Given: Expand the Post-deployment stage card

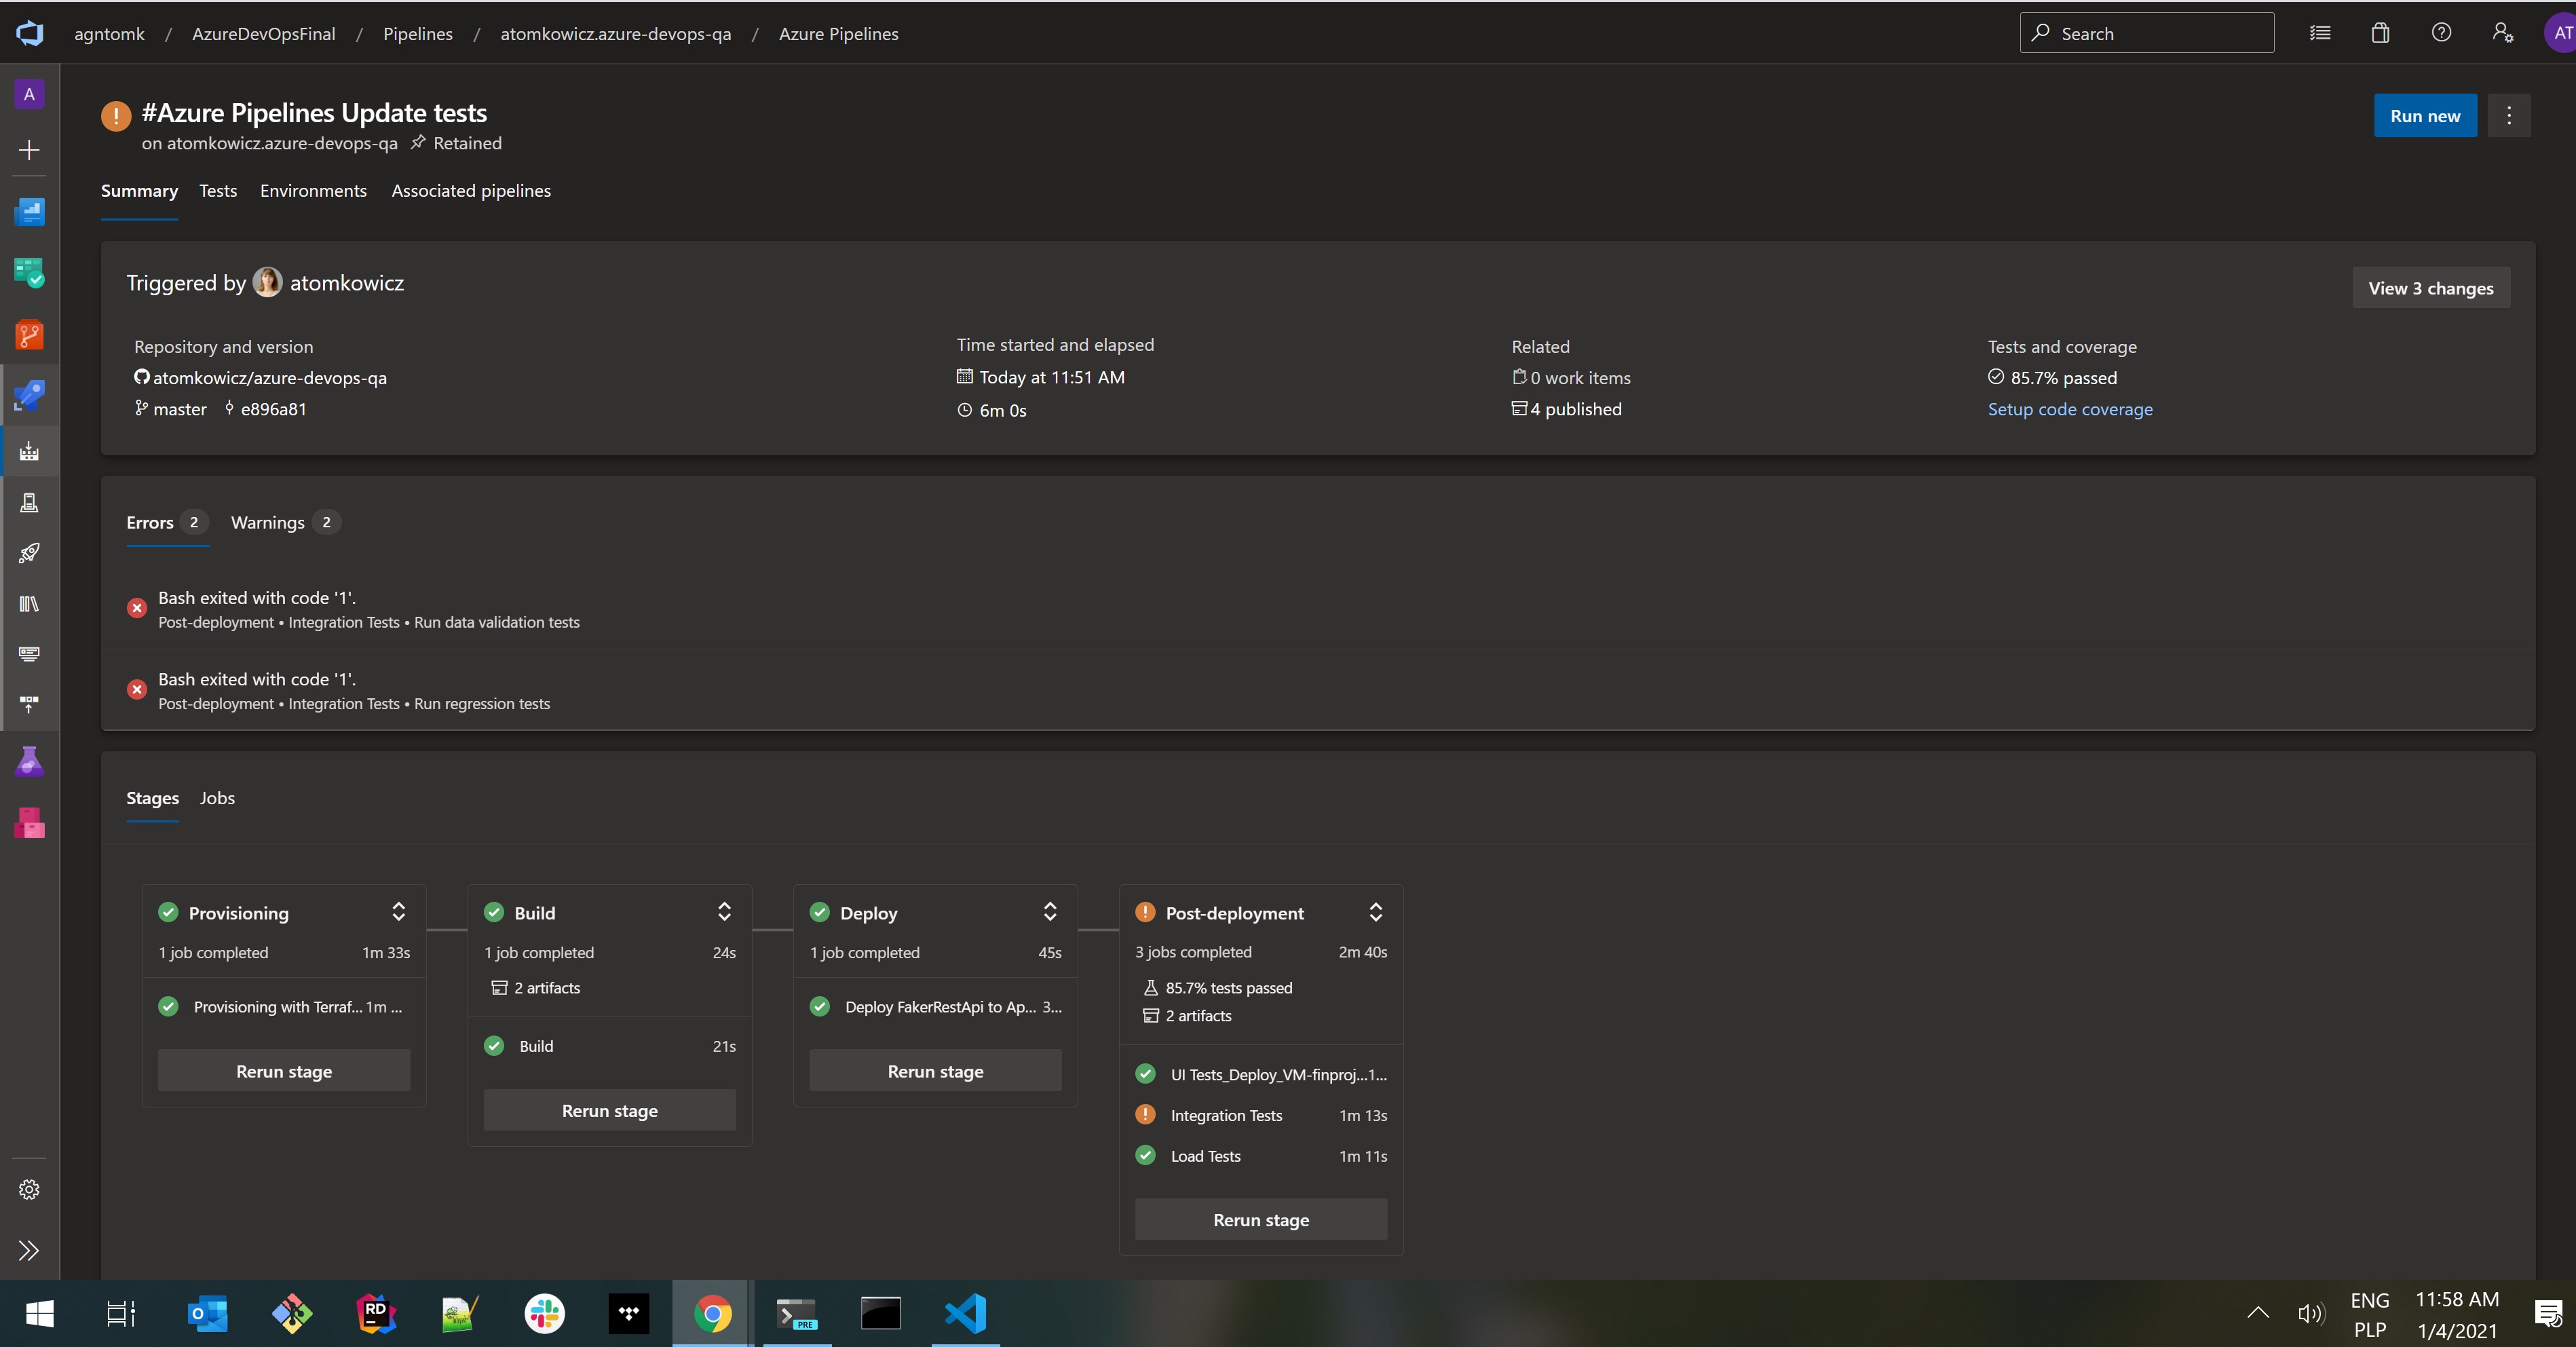Looking at the screenshot, I should coord(1375,912).
